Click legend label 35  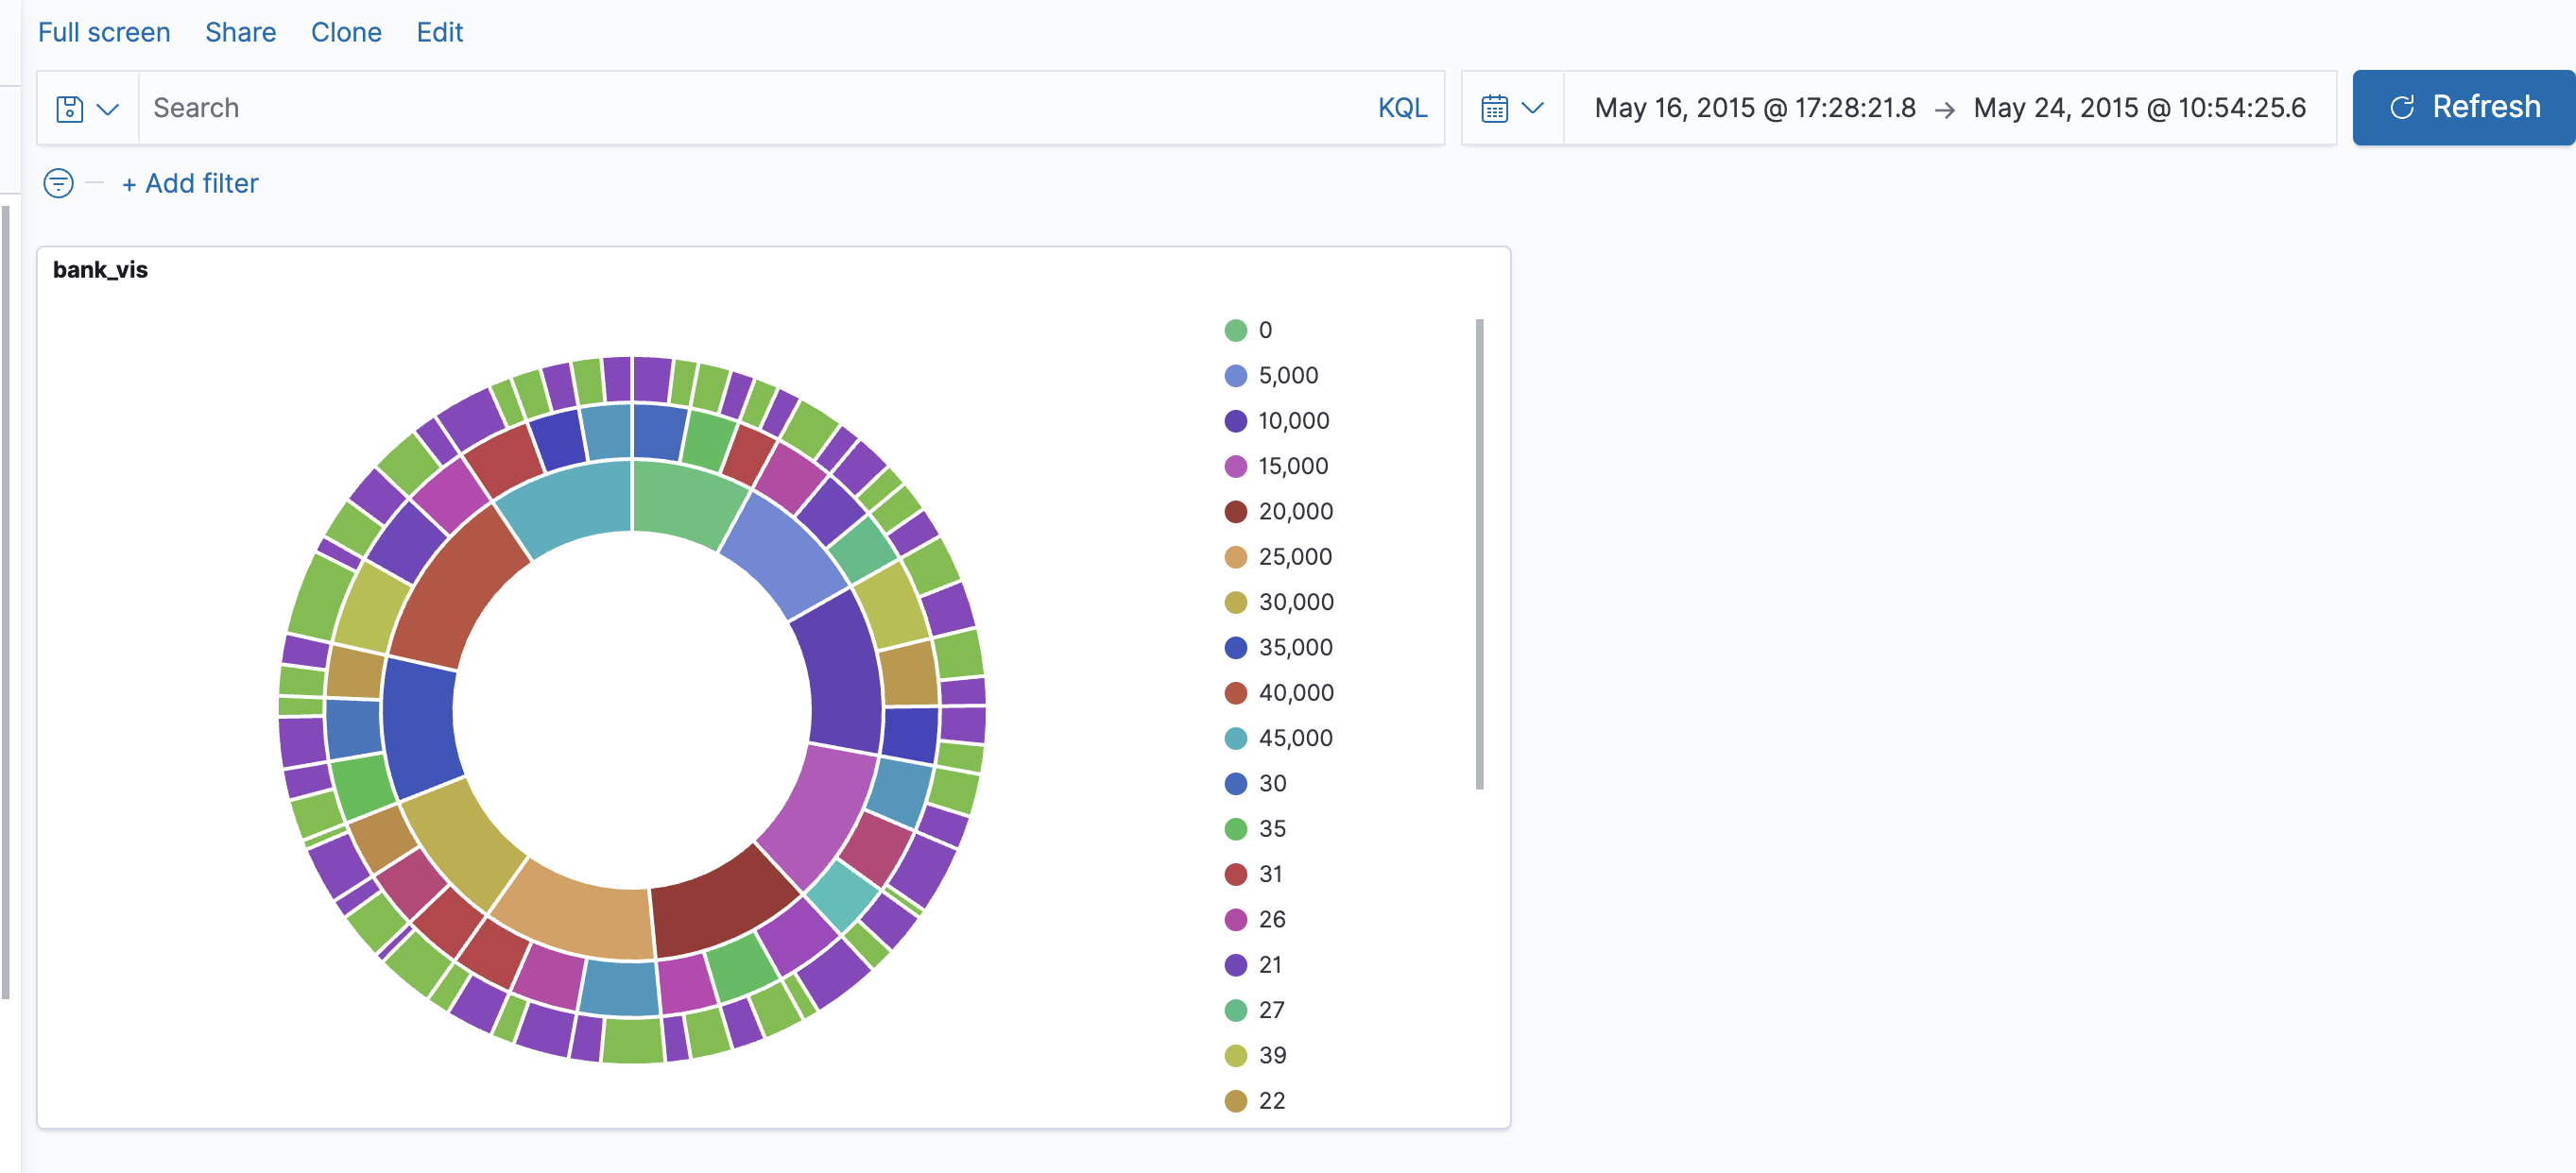coord(1272,828)
